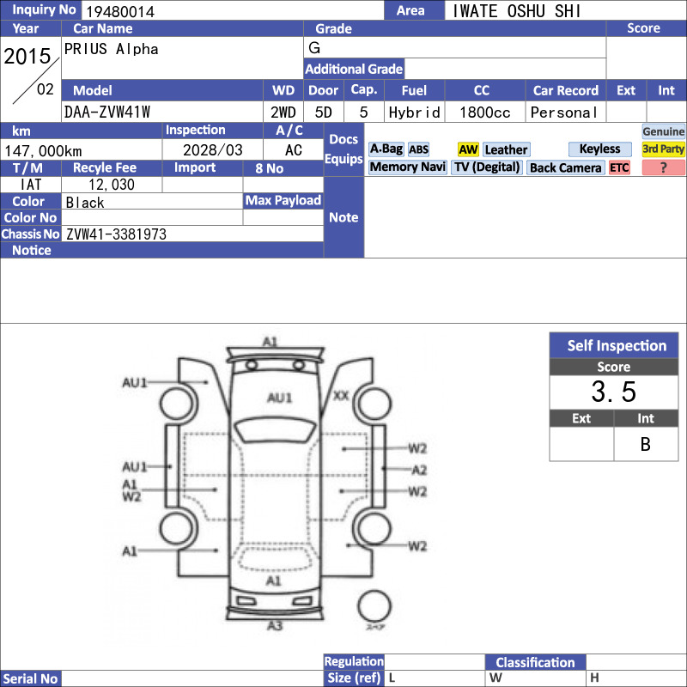The width and height of the screenshot is (687, 687).
Task: Click the Max Payload label
Action: coord(283,200)
